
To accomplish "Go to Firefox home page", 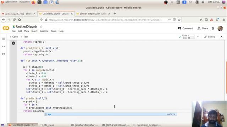I will pos(20,20).
